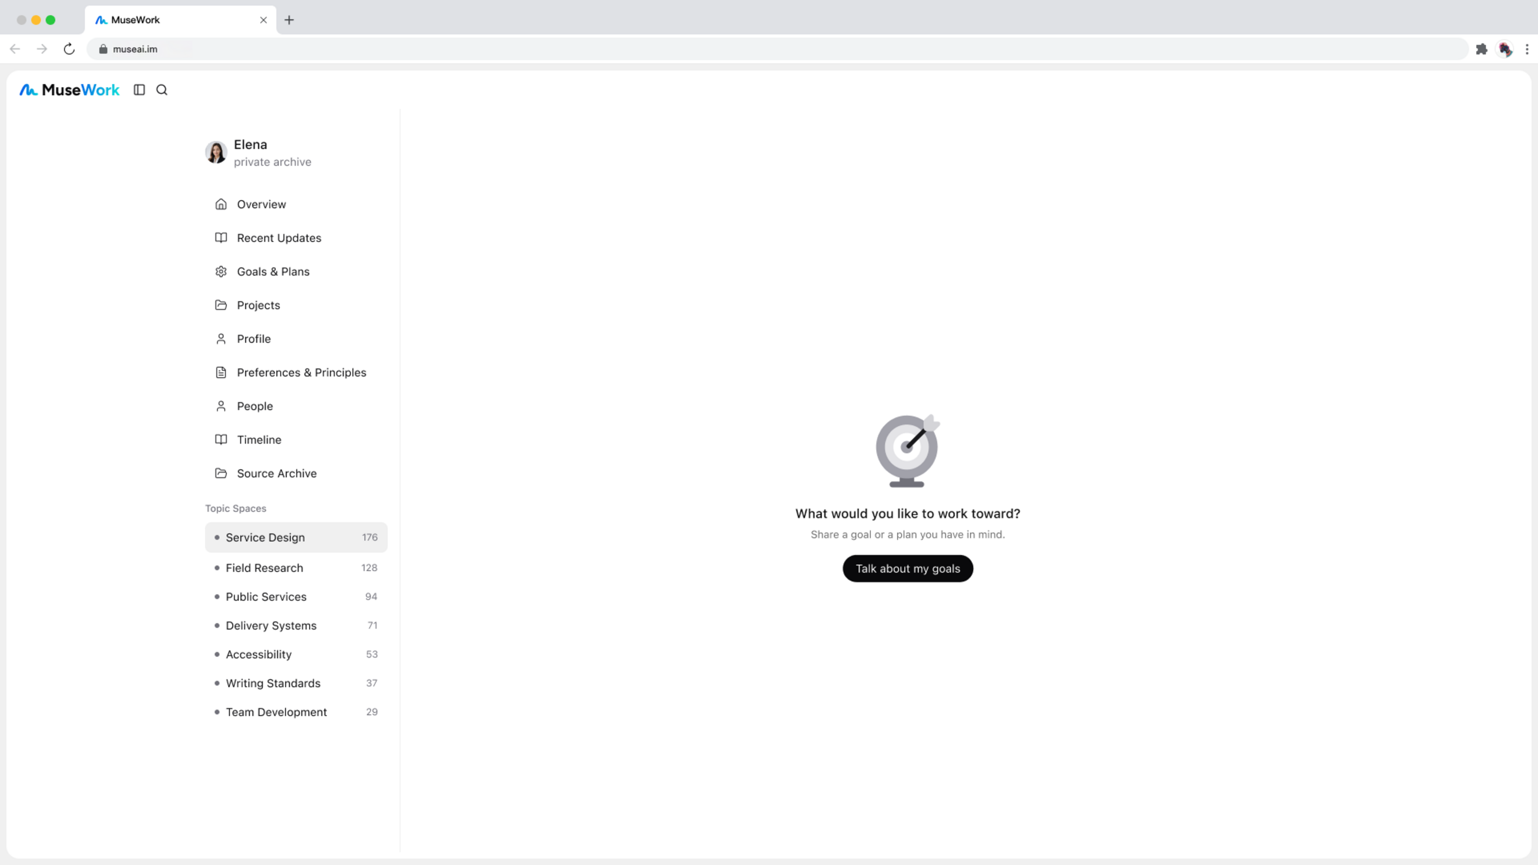Open the Team Development topic space
Viewport: 1538px width, 865px height.
point(296,712)
